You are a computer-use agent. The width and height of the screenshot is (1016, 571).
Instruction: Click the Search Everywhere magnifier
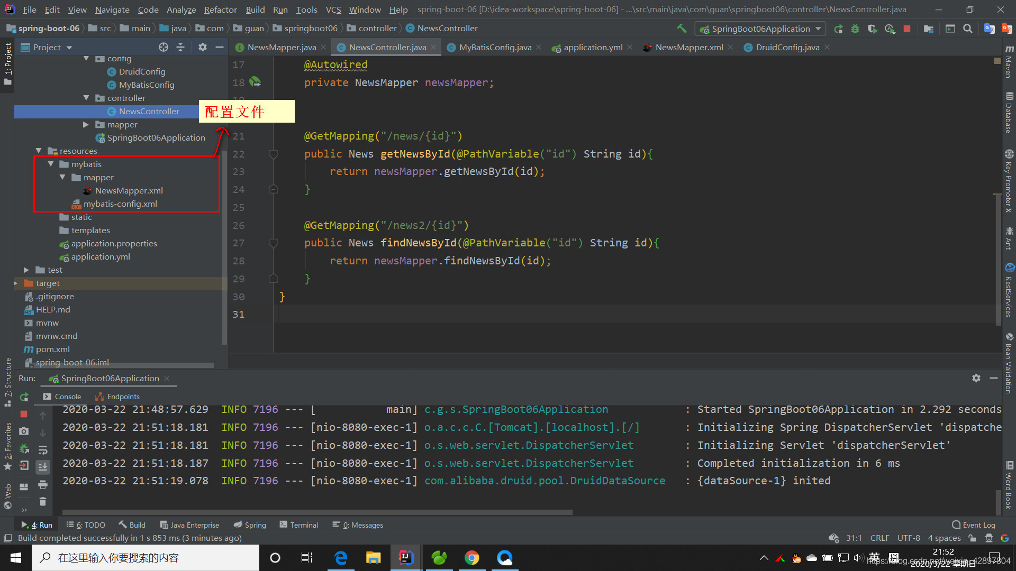(968, 29)
